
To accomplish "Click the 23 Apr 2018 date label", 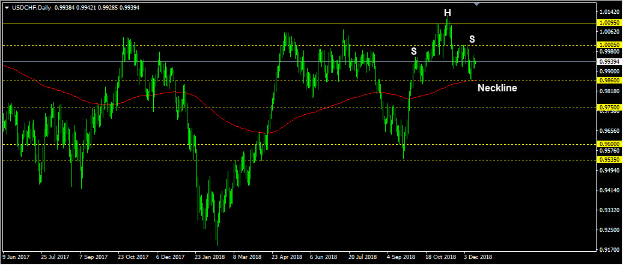I will click(286, 257).
